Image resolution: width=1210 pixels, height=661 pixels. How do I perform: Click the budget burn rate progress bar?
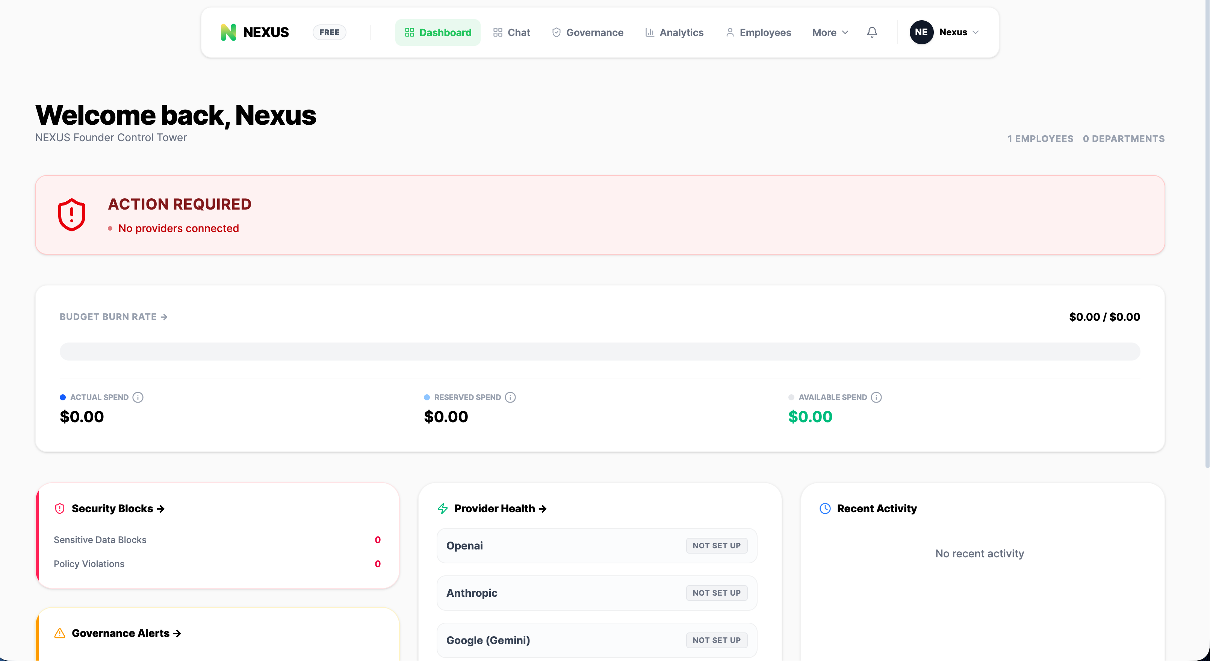pyautogui.click(x=600, y=352)
